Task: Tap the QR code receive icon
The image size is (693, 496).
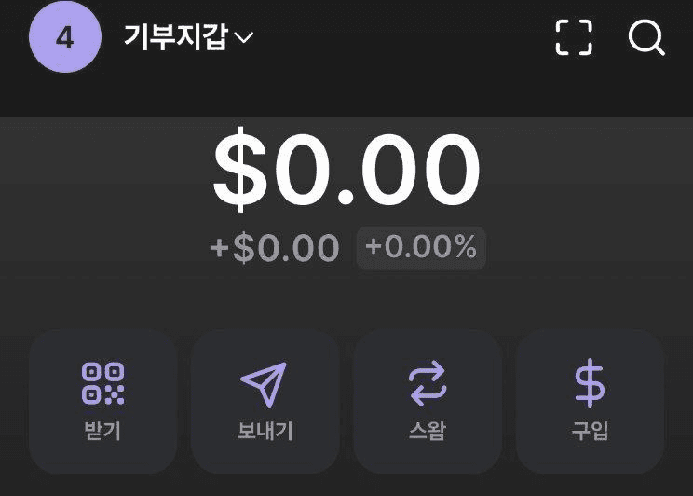Action: point(103,383)
